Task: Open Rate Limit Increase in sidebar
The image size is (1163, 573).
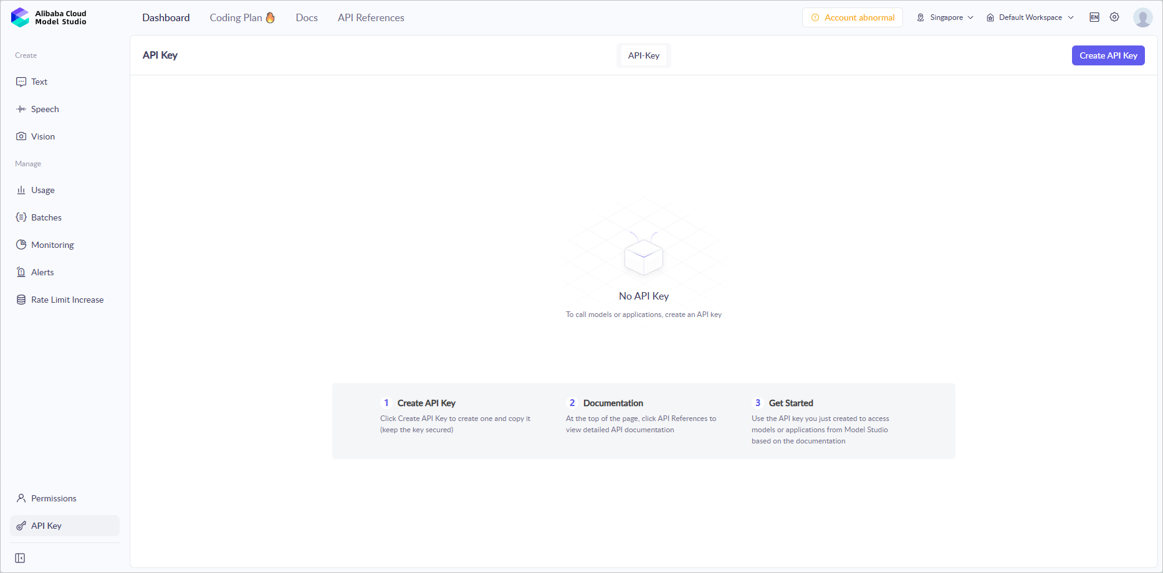Action: pyautogui.click(x=67, y=300)
